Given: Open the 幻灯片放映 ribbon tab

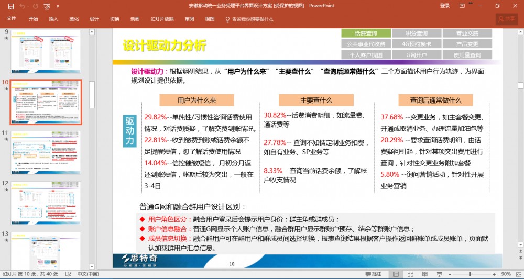Looking at the screenshot, I should [x=162, y=19].
